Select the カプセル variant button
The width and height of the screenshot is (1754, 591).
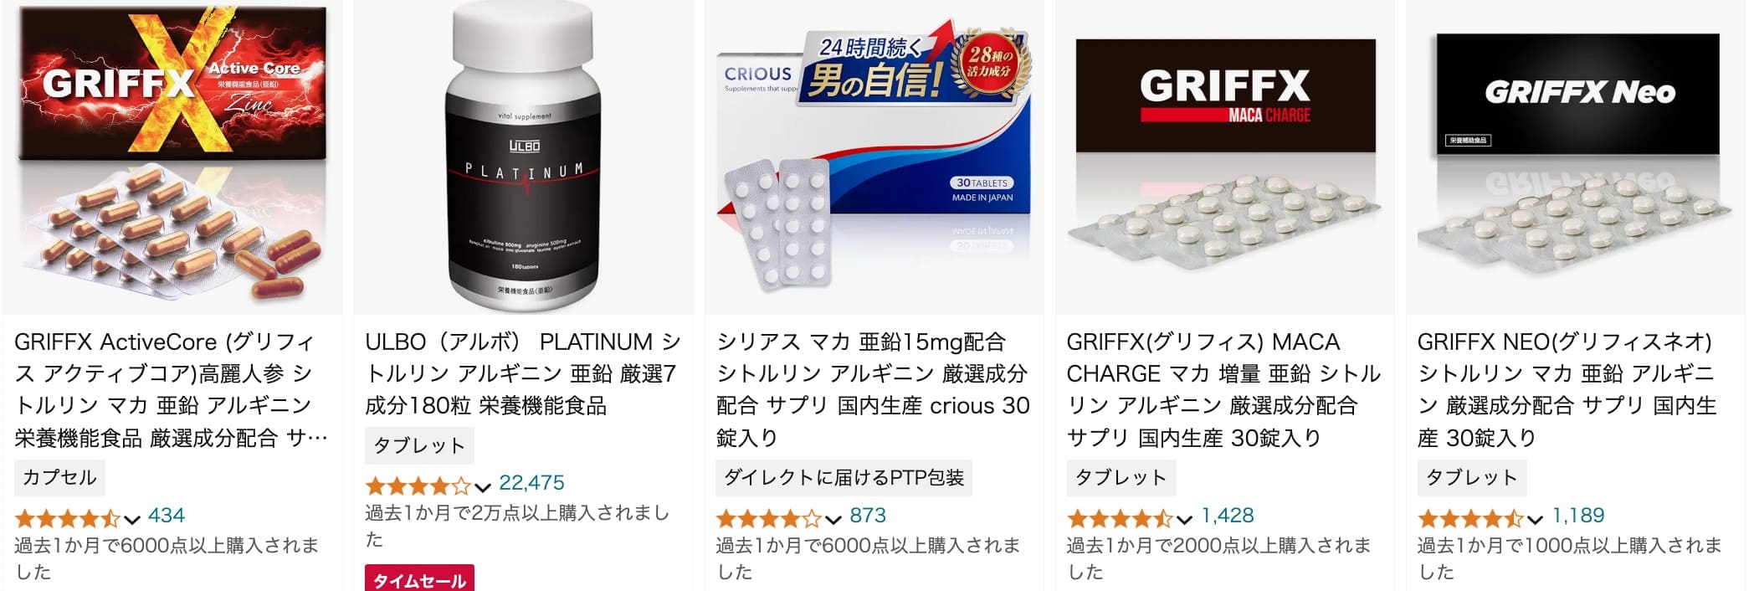pos(59,477)
